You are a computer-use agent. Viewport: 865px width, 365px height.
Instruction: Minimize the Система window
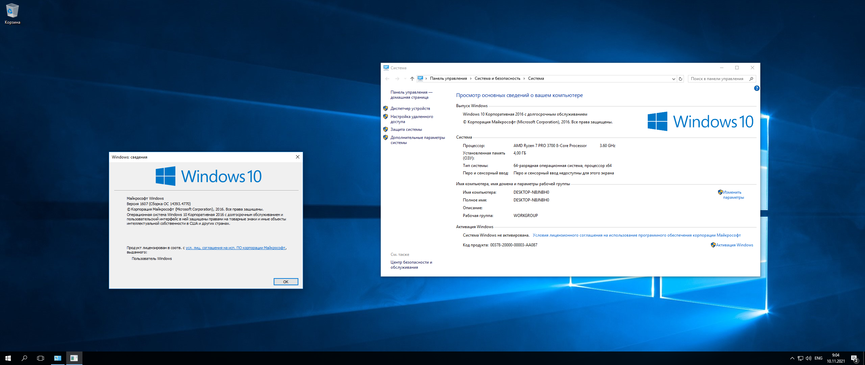722,68
